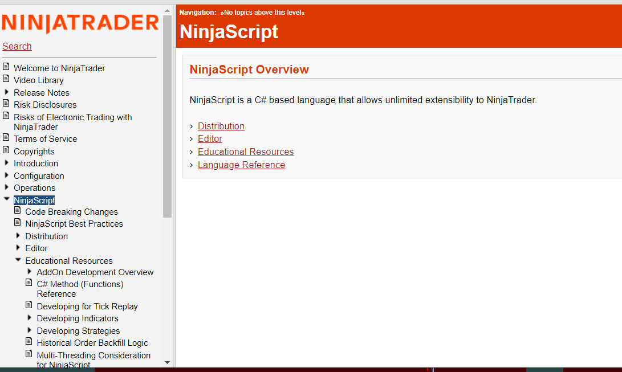
Task: Select Editor in the sidebar tree
Action: [x=36, y=248]
